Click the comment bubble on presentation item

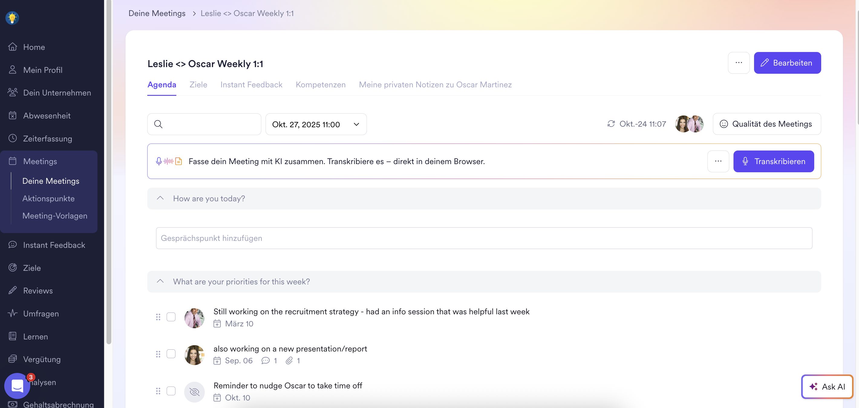tap(266, 361)
